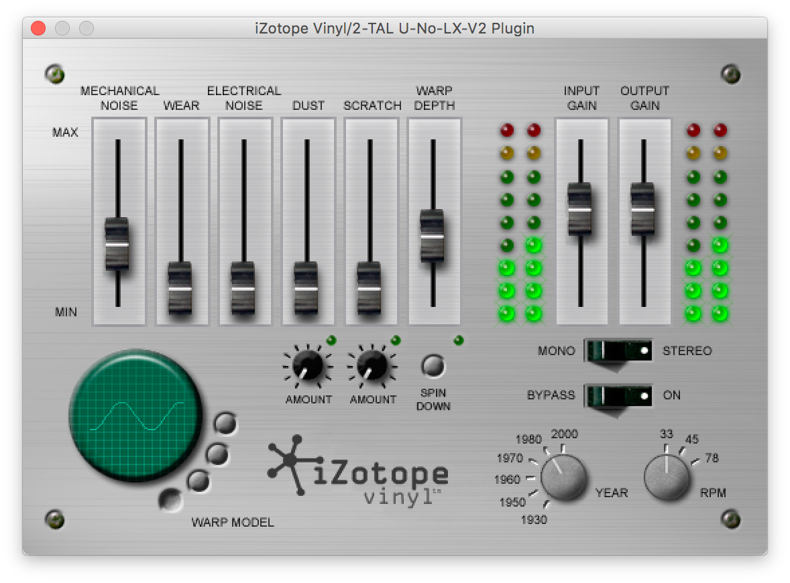Select the 1960 year label

click(507, 479)
